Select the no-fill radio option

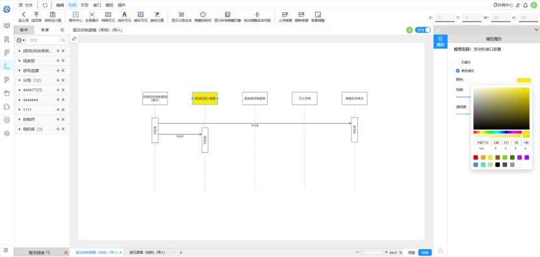coord(457,62)
